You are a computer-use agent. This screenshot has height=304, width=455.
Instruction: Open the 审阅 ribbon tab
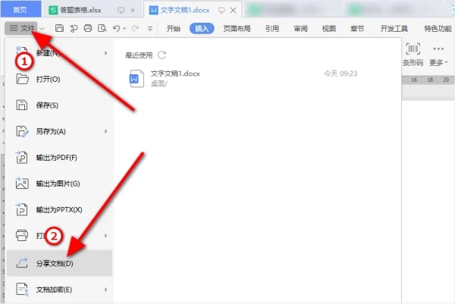tap(300, 28)
